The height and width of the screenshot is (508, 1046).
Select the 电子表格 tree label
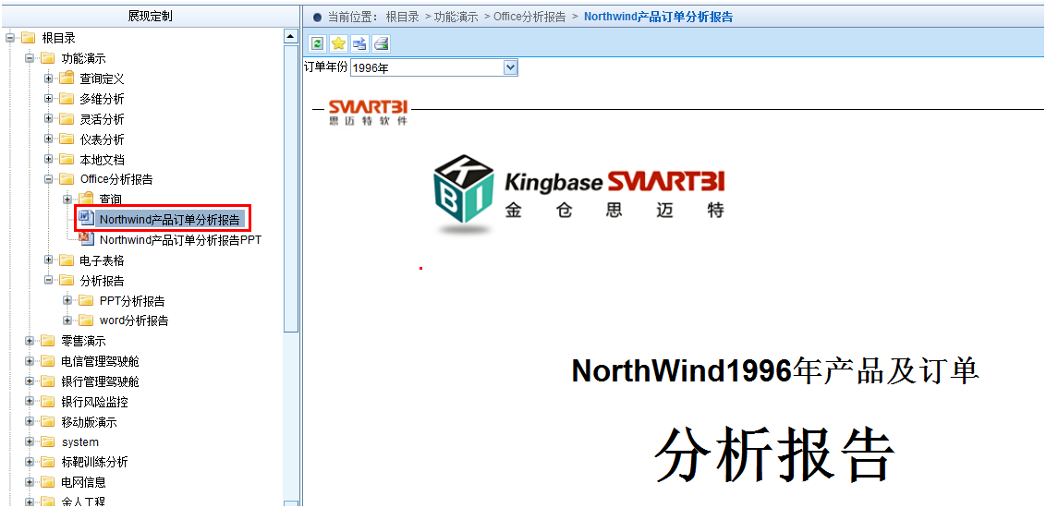click(102, 260)
